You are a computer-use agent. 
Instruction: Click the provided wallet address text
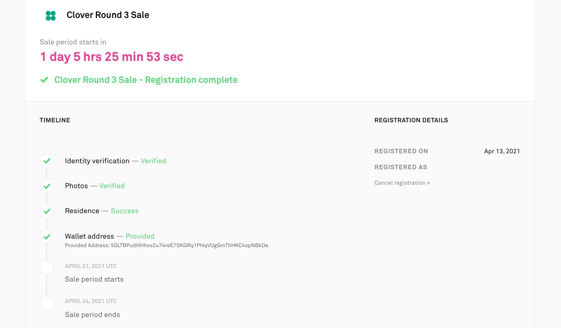point(189,246)
